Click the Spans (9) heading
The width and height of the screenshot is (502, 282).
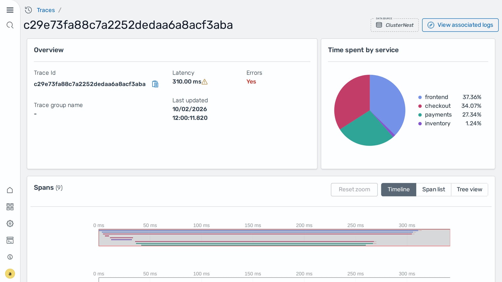48,188
